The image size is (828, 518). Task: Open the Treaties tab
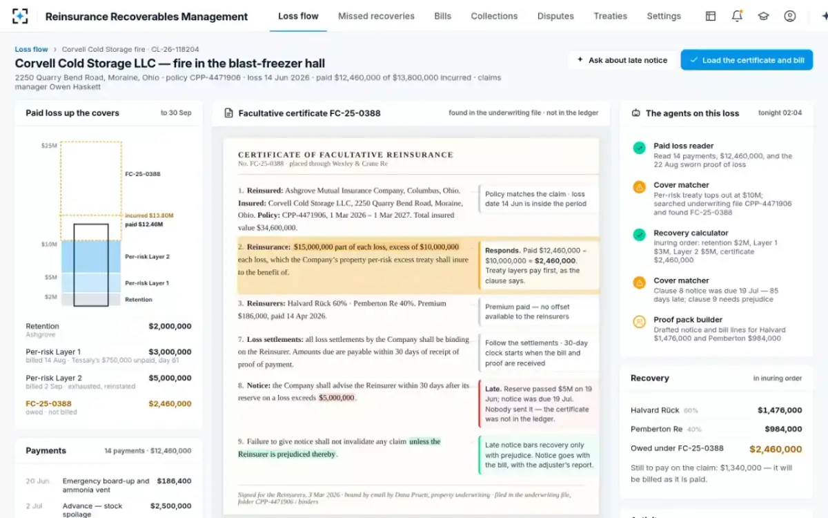coord(610,16)
